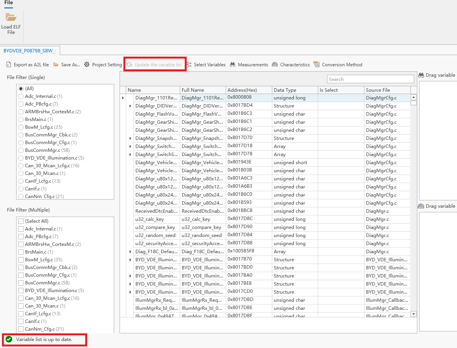
Task: Enable the BswM_Lcfg.c checkbox
Action: tap(21, 260)
